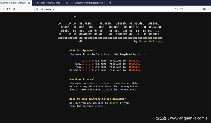Screen dimensions: 211x123
Task: Select heading 'How does it work?'
Action: pos(82,79)
